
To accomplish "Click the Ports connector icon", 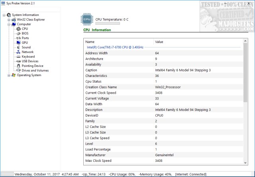I will [18, 38].
